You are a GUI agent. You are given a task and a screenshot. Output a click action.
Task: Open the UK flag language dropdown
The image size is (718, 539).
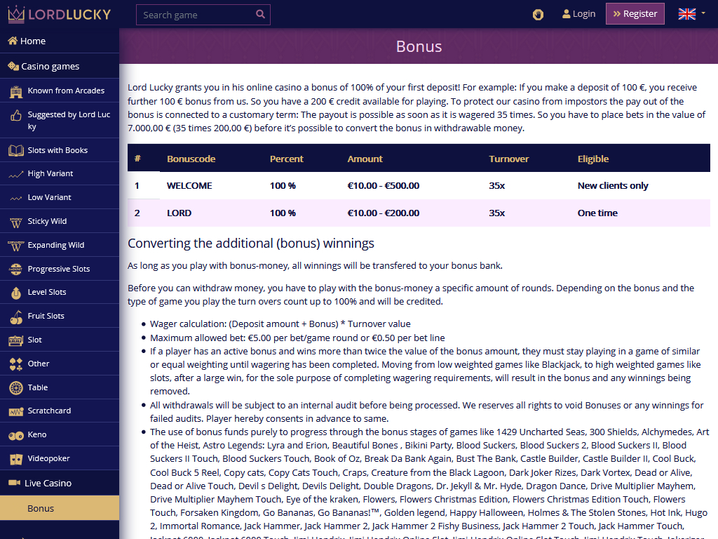click(691, 13)
